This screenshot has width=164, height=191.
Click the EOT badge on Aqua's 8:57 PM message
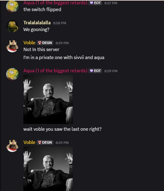(x=95, y=3)
